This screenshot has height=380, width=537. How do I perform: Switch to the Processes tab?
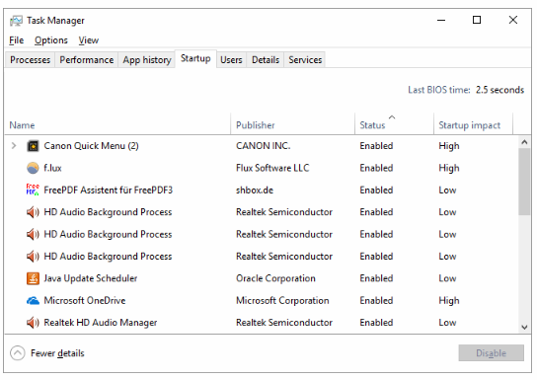pos(31,60)
